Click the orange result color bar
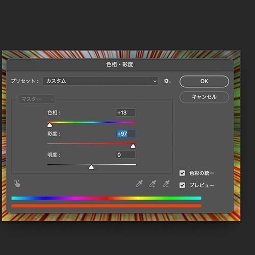255x255 pixels. [107, 206]
